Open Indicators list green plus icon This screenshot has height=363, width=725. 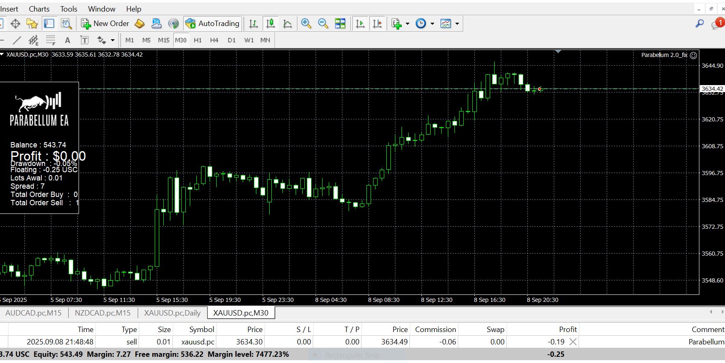pos(397,24)
